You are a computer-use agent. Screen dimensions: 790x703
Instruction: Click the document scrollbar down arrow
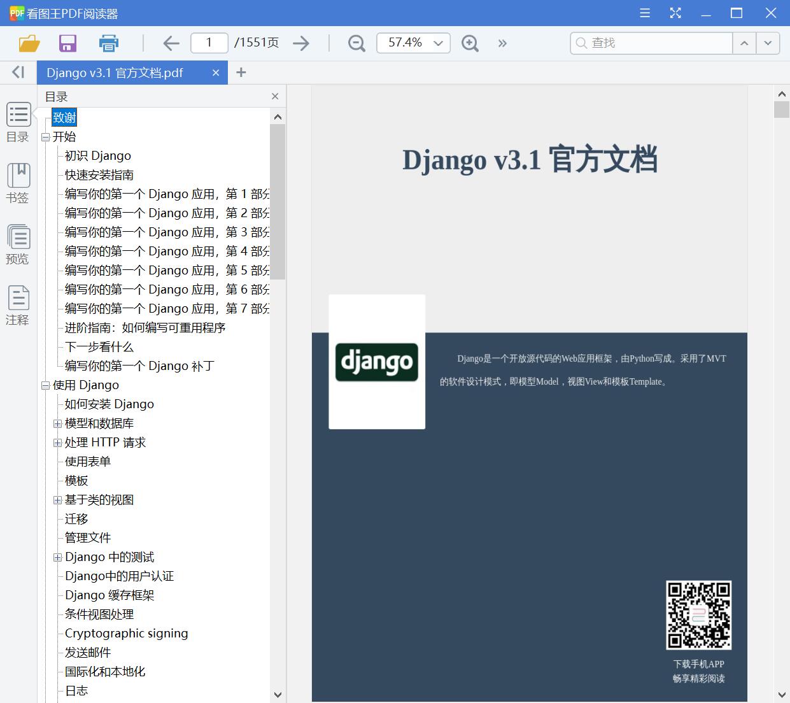click(782, 695)
